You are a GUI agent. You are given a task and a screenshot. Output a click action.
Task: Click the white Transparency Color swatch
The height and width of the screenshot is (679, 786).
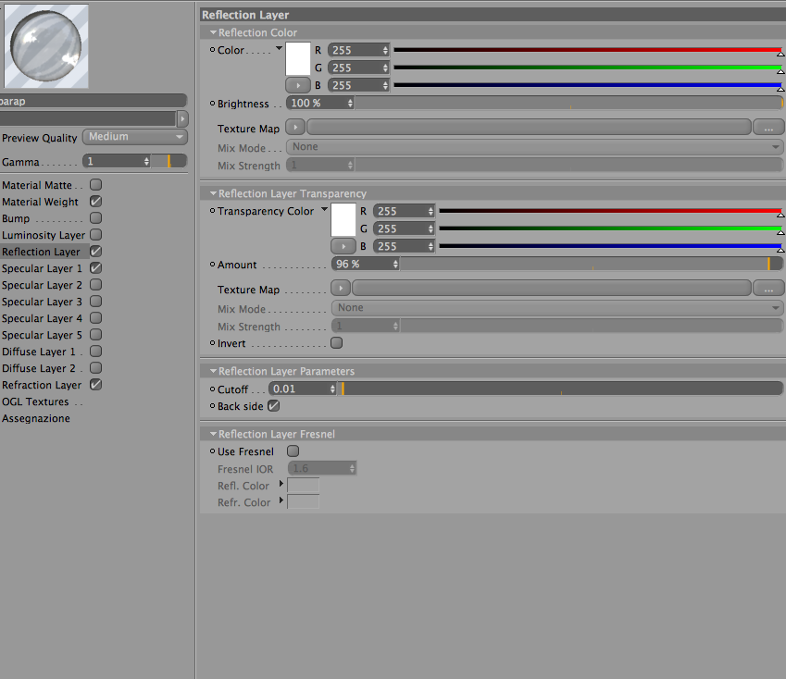[x=343, y=220]
